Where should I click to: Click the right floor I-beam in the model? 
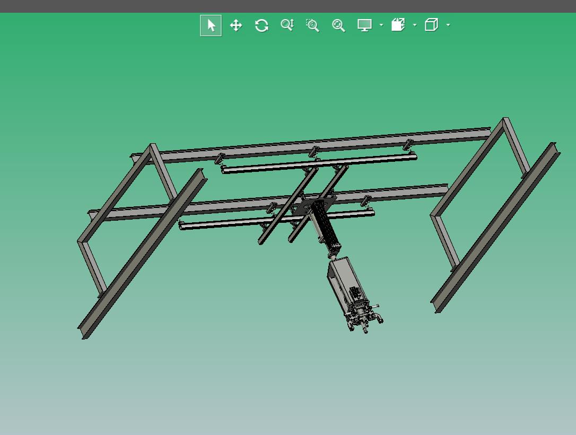click(495, 228)
